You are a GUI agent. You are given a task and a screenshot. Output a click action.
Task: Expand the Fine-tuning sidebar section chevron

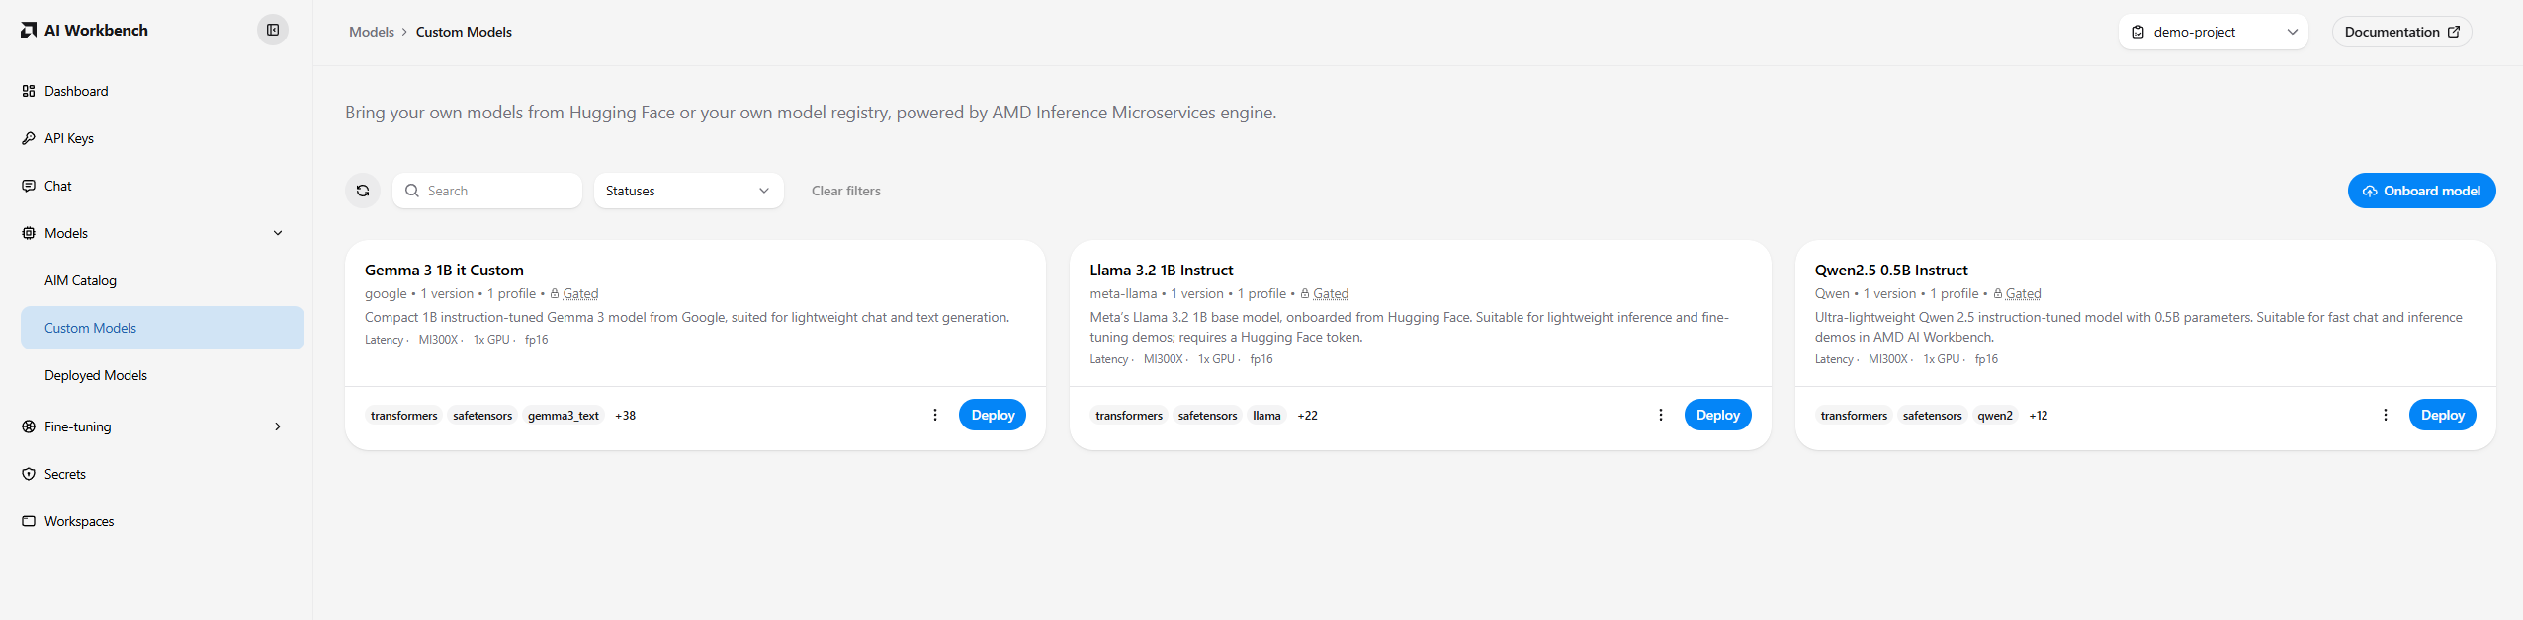(278, 426)
